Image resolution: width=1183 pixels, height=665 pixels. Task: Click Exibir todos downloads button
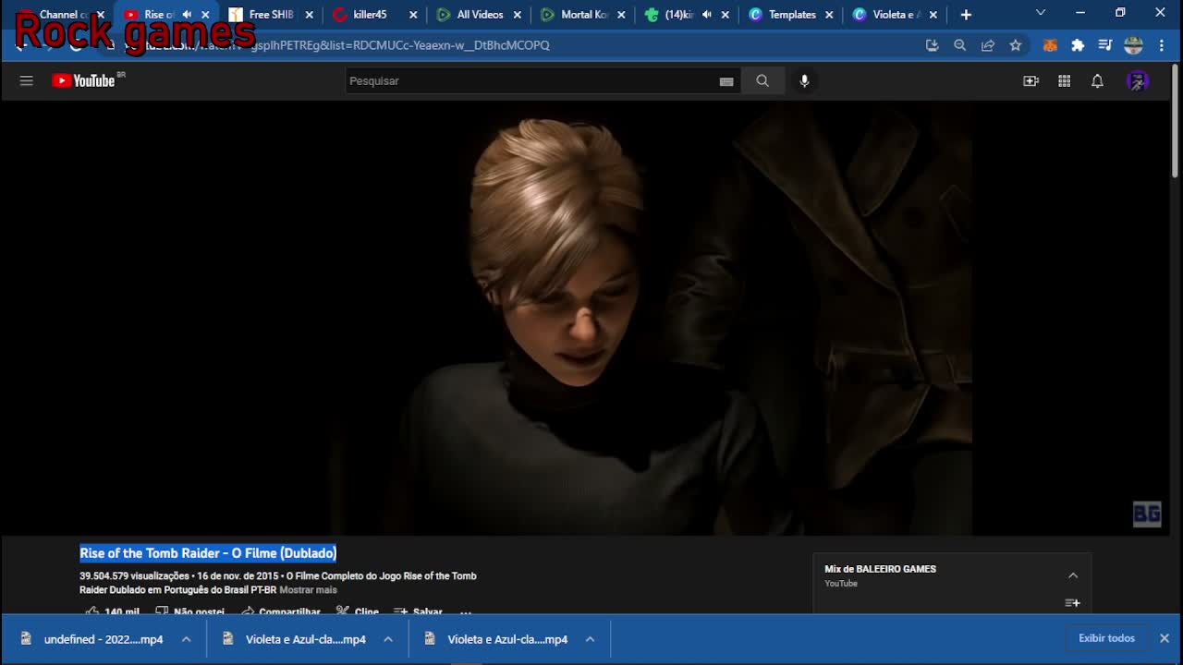[1106, 638]
